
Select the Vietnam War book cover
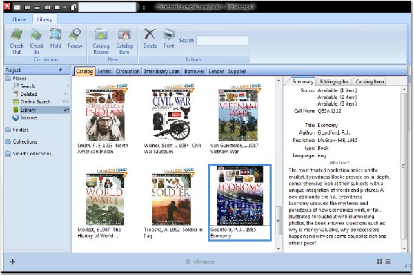point(238,115)
